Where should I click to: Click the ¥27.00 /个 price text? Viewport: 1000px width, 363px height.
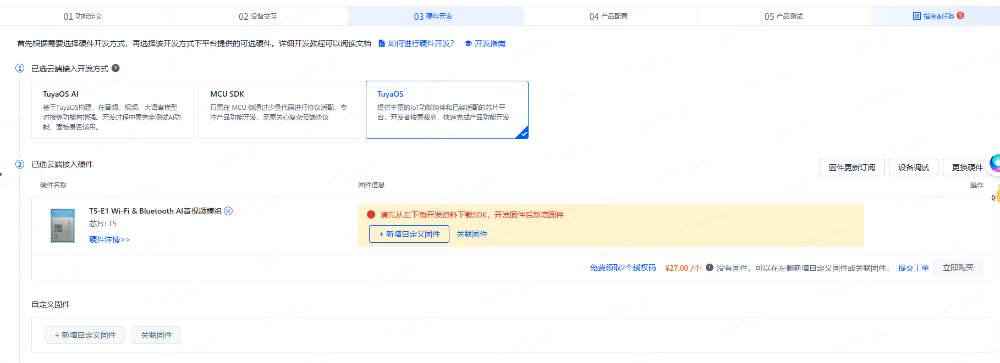coord(683,268)
